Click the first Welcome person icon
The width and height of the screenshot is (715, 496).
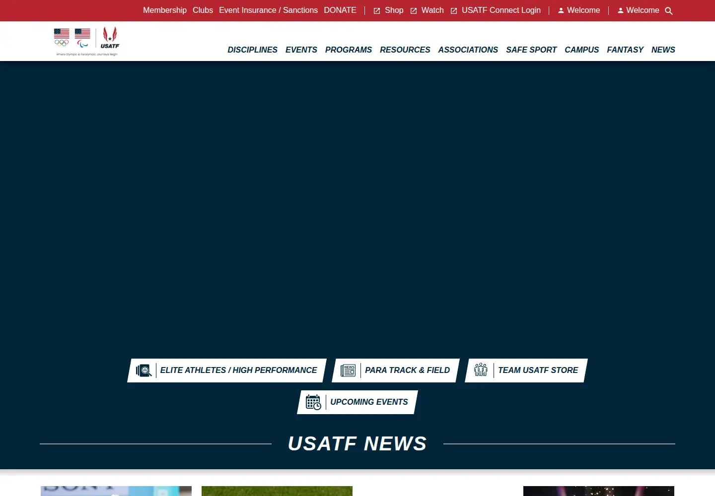pyautogui.click(x=561, y=10)
